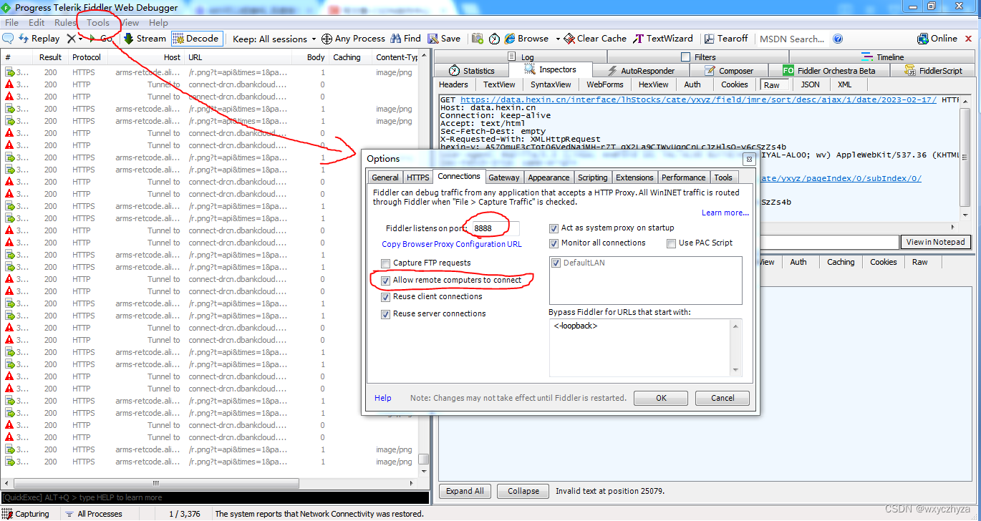Click the Collapse button
Image resolution: width=981 pixels, height=521 pixels.
pos(523,491)
